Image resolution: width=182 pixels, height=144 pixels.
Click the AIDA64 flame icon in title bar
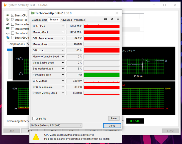(x=5, y=5)
